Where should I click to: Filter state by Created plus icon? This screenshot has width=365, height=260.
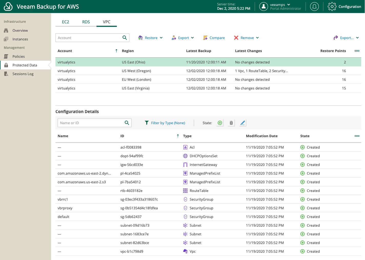click(220, 123)
